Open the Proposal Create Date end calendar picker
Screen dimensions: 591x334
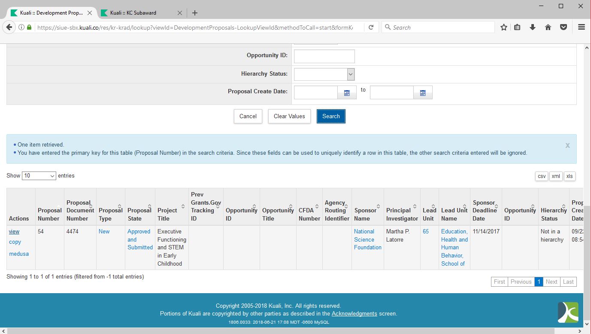click(x=423, y=93)
